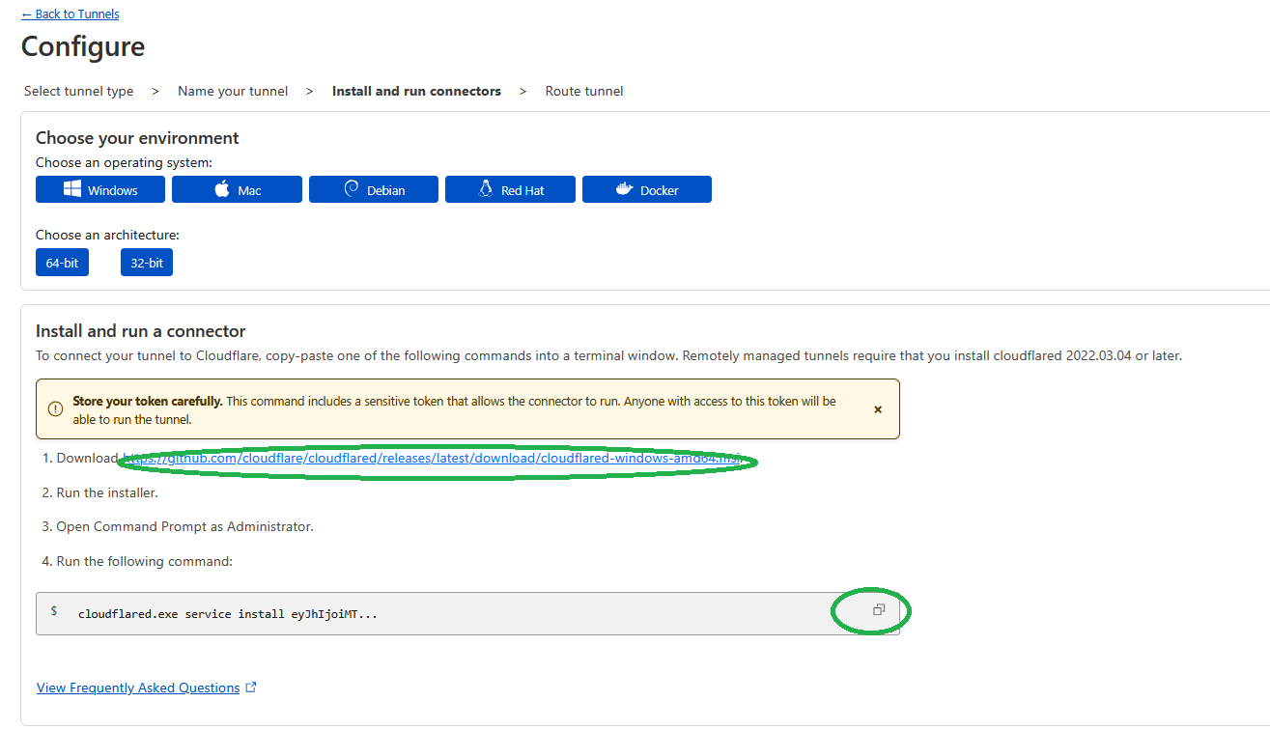Select Red Hat with penguin icon
Viewport: 1270px width, 730px height.
[x=510, y=190]
